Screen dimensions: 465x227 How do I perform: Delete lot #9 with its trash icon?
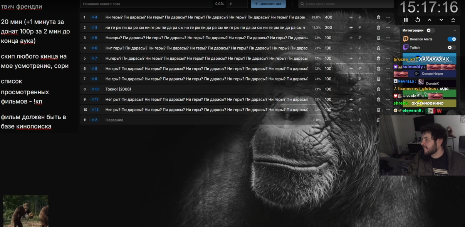(x=378, y=79)
